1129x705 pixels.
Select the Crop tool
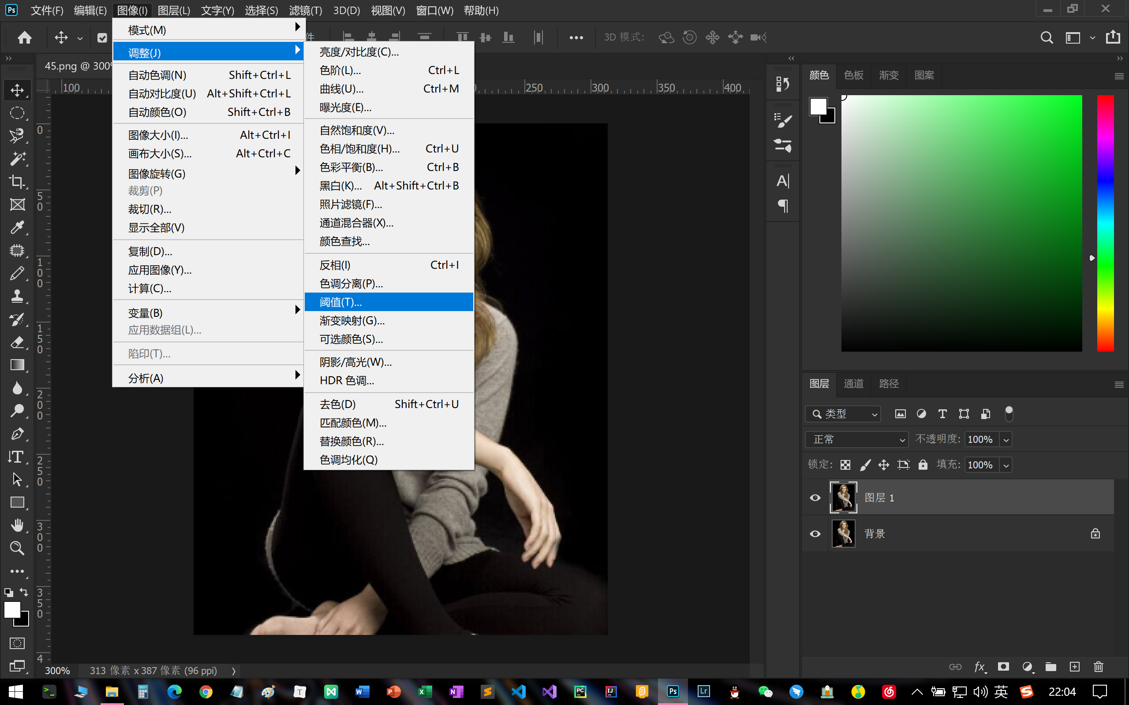point(17,182)
